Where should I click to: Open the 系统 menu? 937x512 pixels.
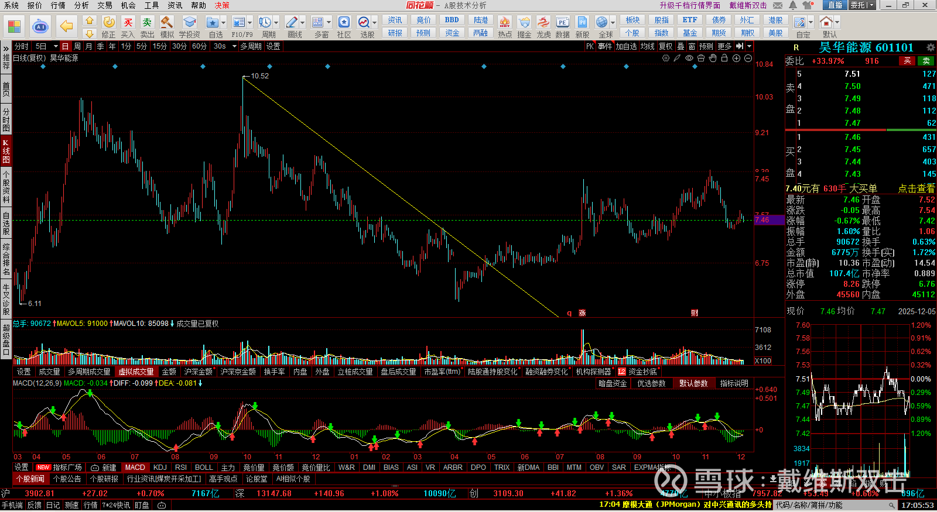tap(11, 5)
